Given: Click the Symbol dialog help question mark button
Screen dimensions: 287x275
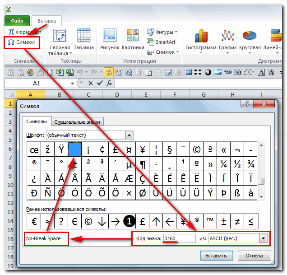Looking at the screenshot, I should (x=247, y=104).
